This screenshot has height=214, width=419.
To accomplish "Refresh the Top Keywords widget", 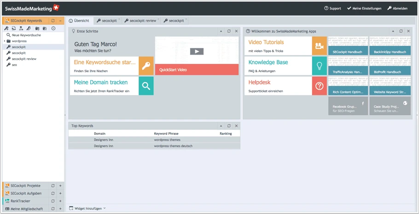I will 229,126.
